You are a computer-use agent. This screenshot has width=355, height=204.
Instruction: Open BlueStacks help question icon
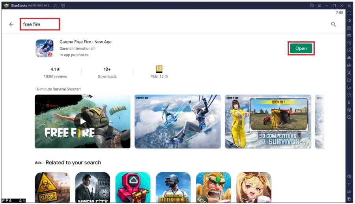click(x=312, y=6)
